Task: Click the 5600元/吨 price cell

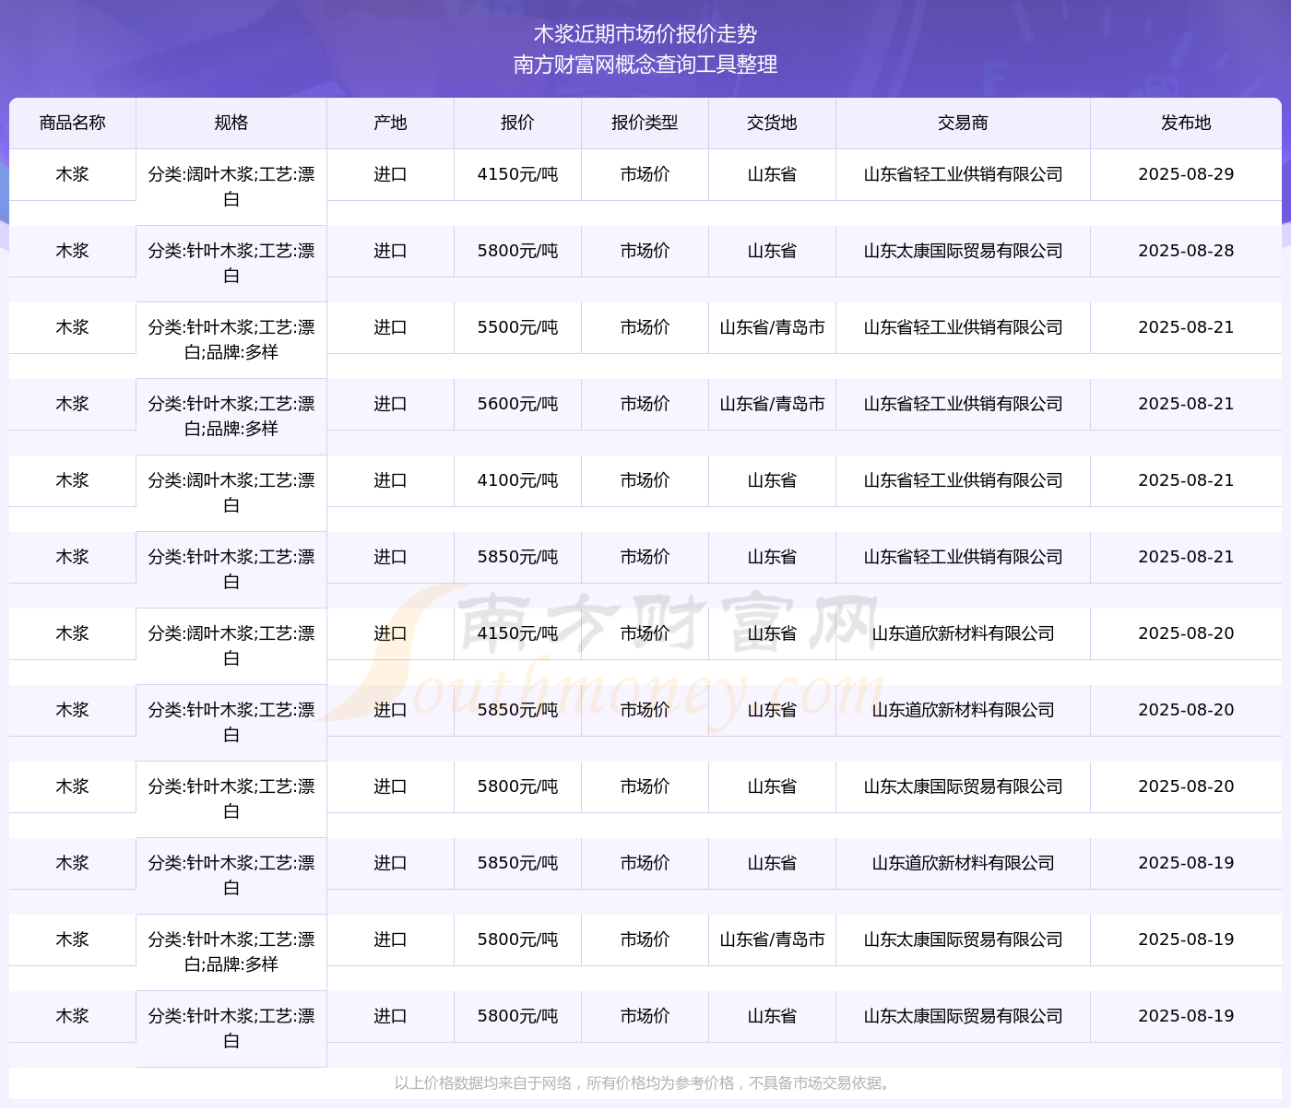Action: click(517, 404)
